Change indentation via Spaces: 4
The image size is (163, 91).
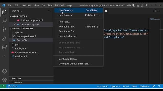pyautogui.click(x=115, y=86)
